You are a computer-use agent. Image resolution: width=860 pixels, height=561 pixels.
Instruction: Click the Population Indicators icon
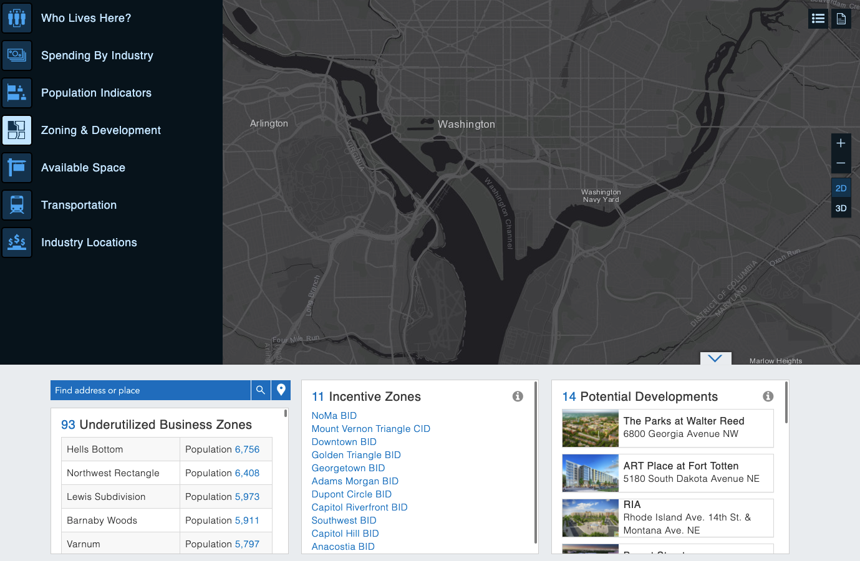[17, 93]
